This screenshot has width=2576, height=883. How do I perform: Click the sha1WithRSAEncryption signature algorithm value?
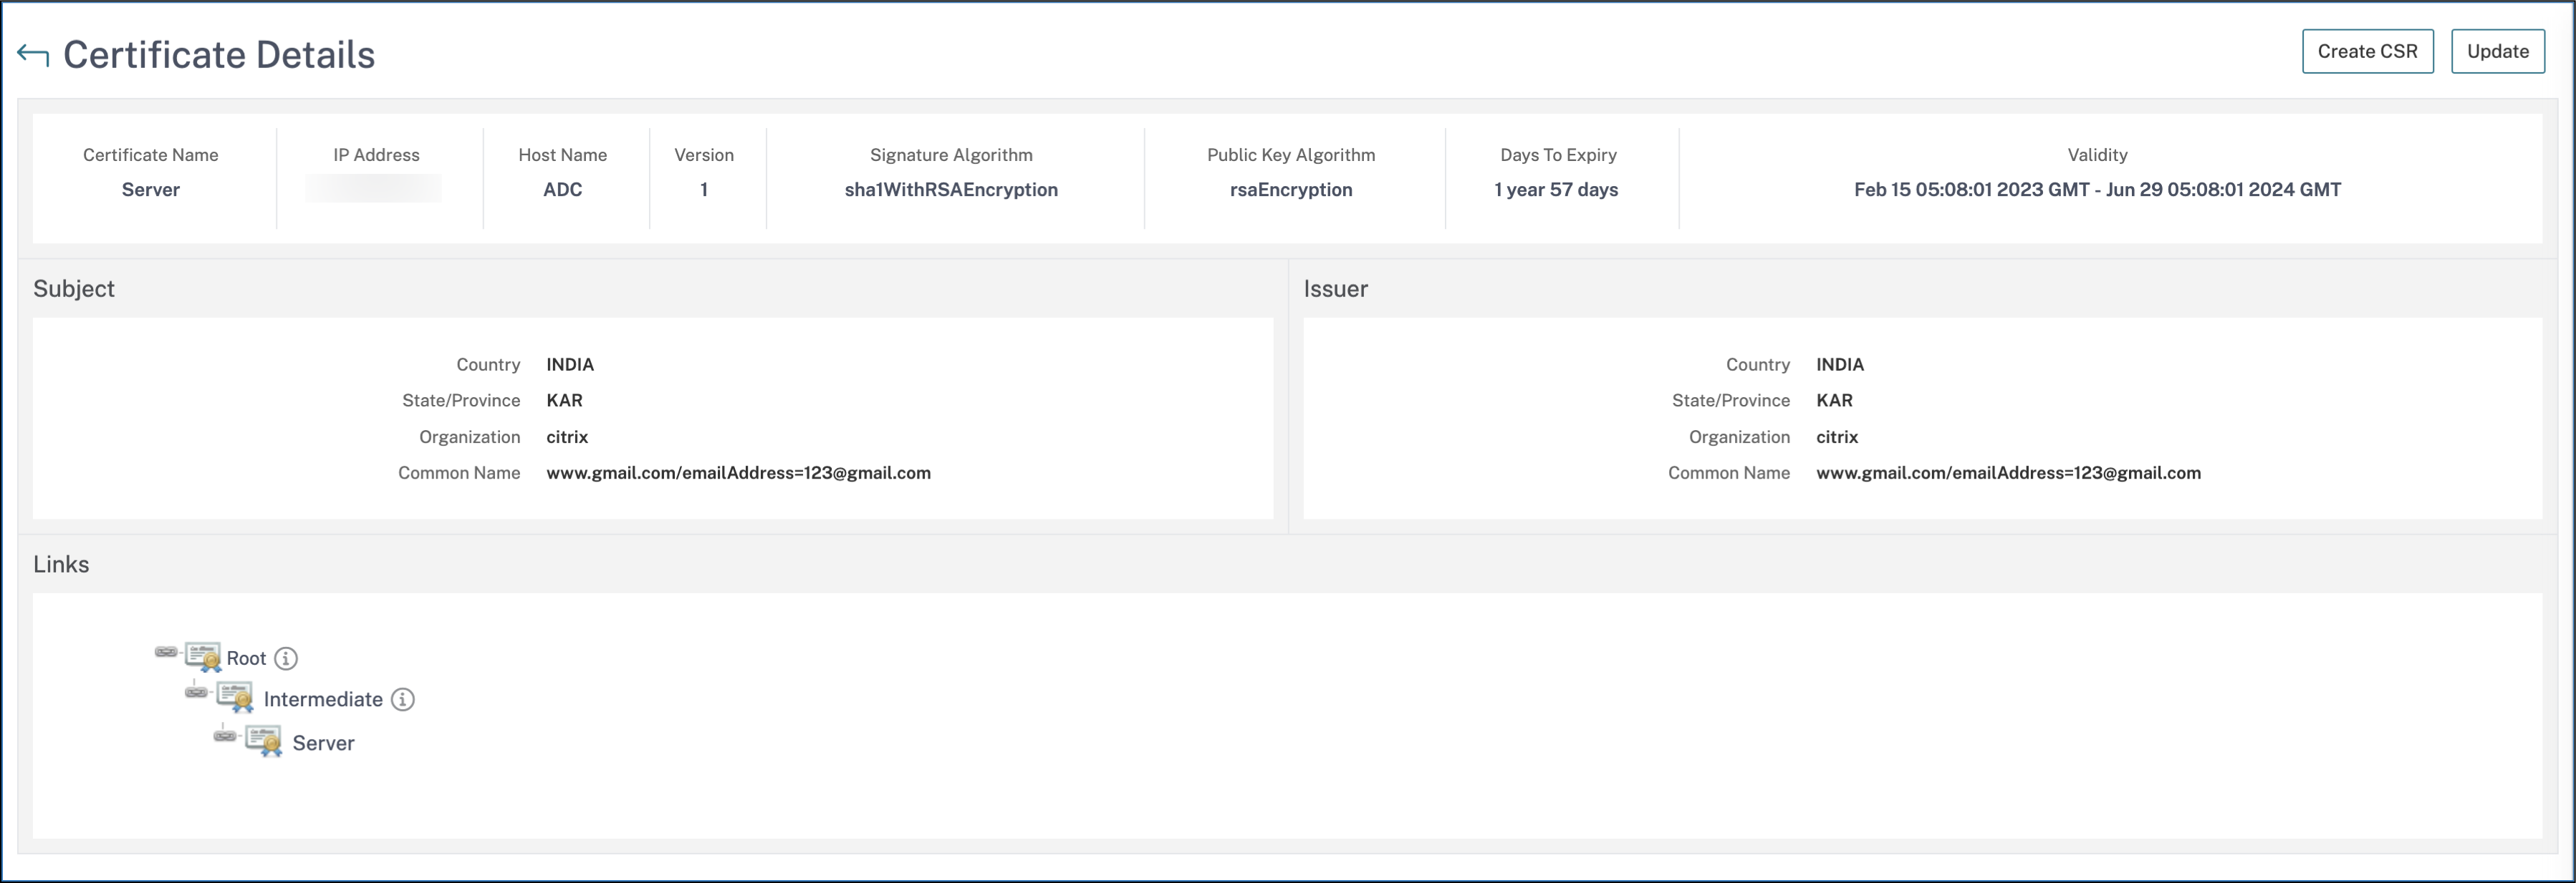point(951,190)
